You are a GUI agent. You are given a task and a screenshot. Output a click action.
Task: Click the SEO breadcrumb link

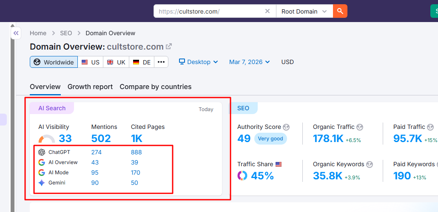pyautogui.click(x=66, y=33)
